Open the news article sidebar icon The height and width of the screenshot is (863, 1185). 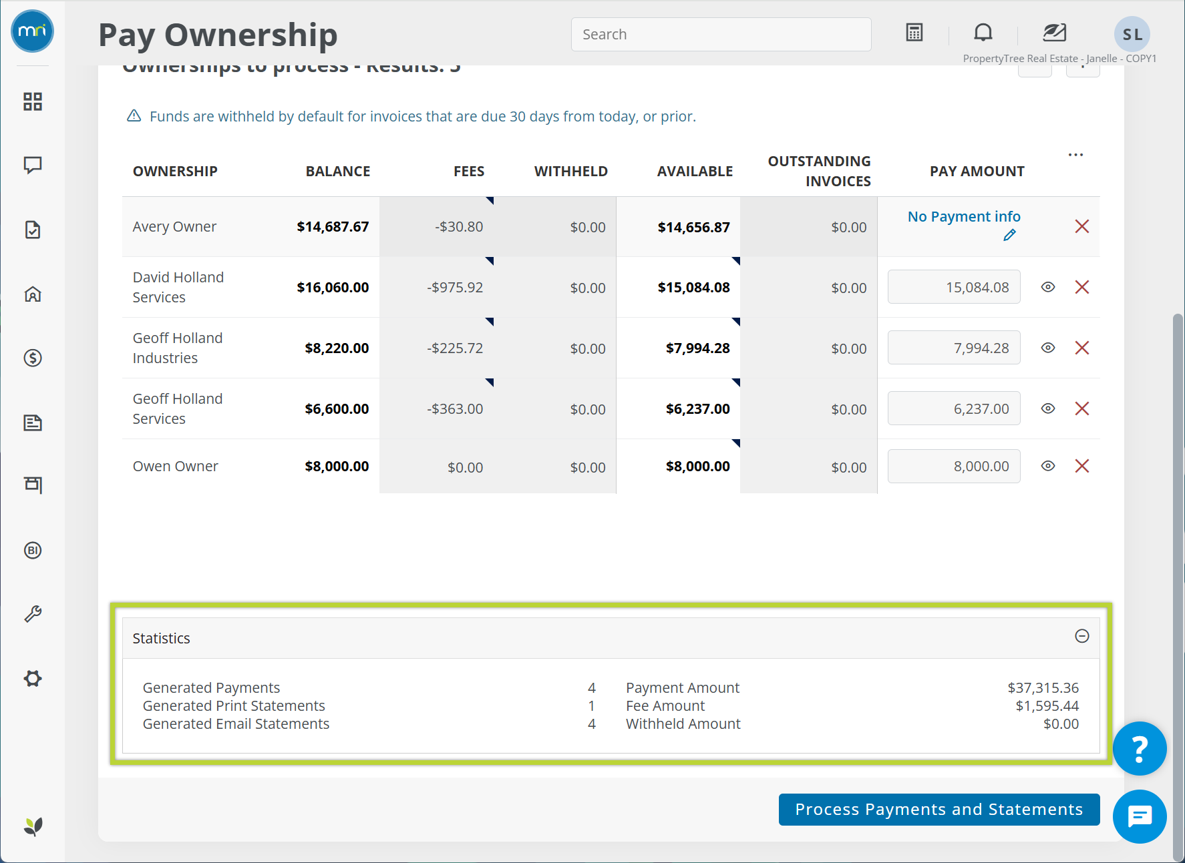pos(33,422)
